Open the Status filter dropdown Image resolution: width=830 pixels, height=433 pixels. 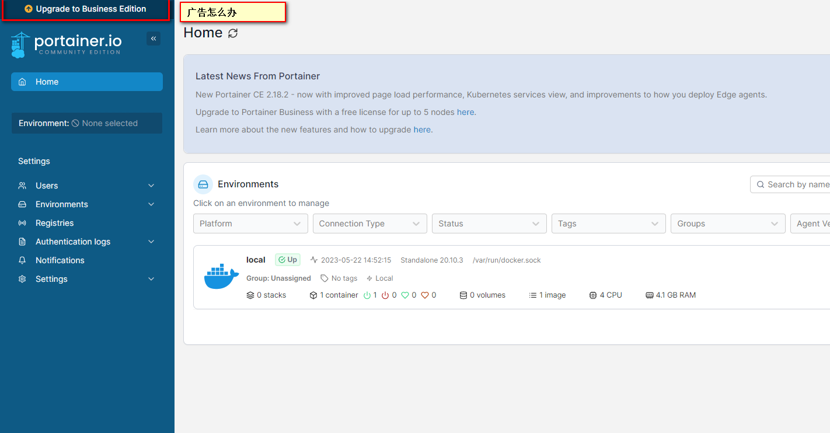click(489, 224)
